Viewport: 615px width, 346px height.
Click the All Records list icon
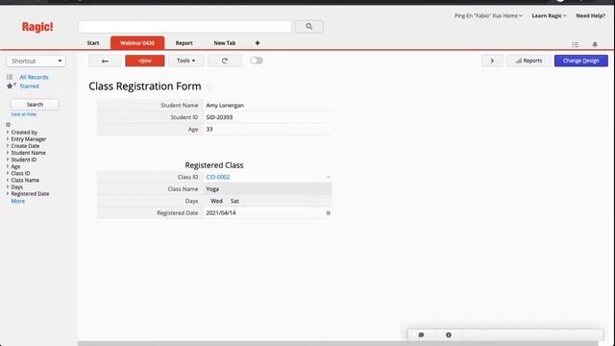[x=10, y=77]
